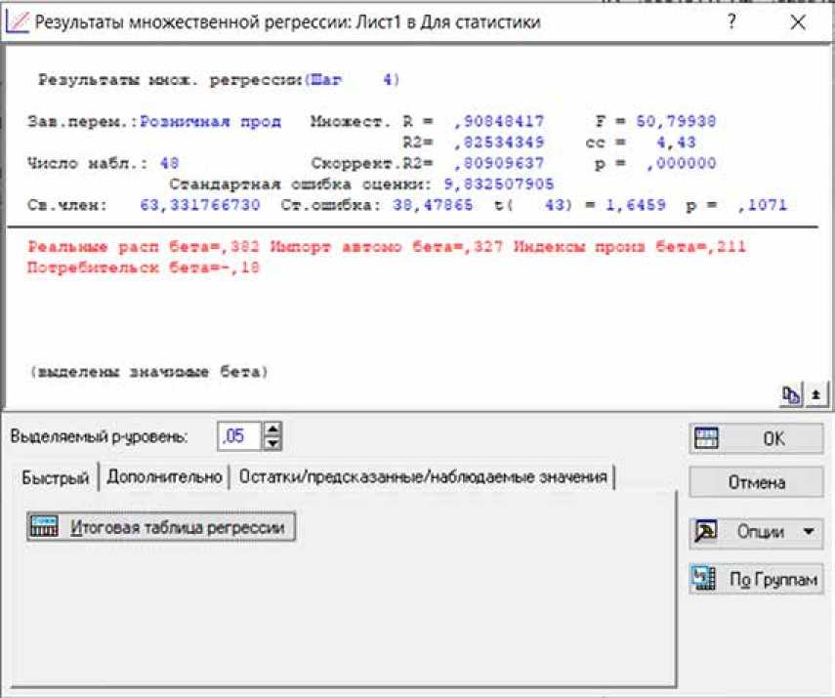Click the standard error estimate 9,832507905
Viewport: 835px width, 698px height.
click(499, 185)
